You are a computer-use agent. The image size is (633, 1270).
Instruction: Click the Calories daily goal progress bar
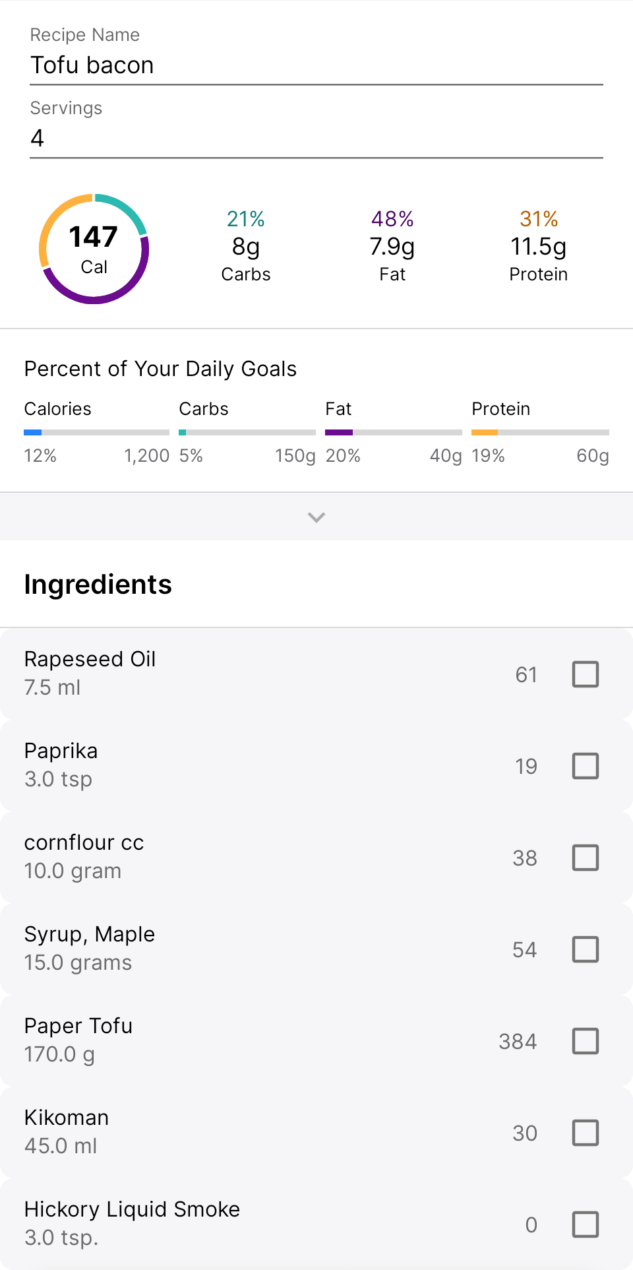tap(96, 433)
